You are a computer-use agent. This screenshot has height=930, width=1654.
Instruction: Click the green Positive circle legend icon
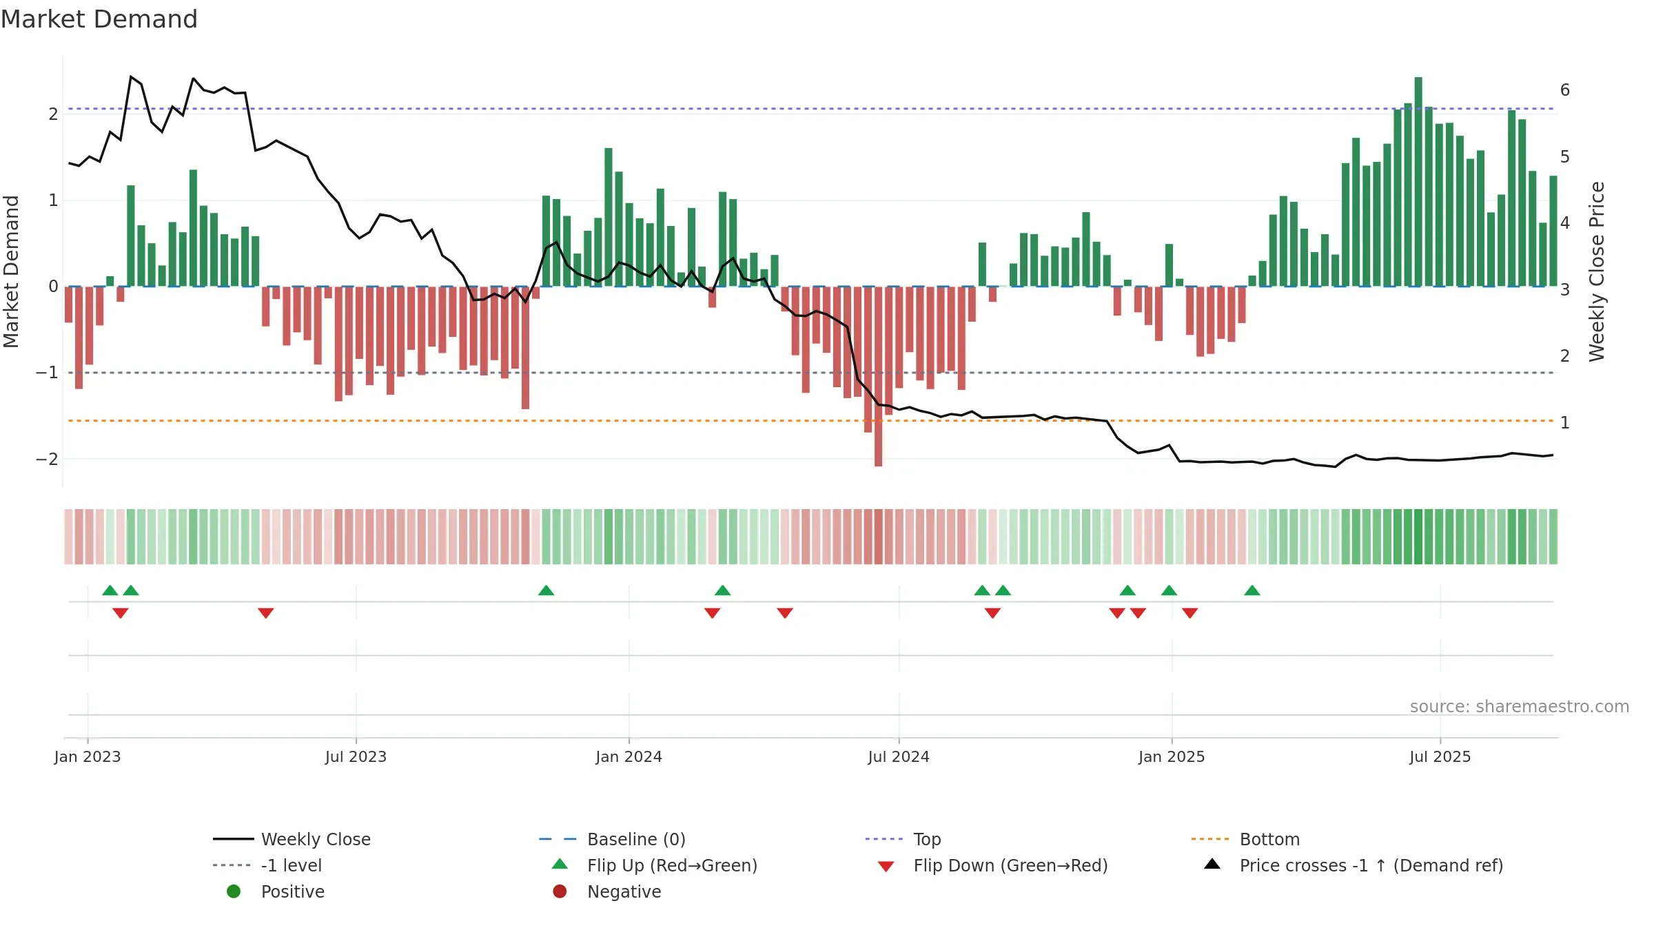pos(234,891)
